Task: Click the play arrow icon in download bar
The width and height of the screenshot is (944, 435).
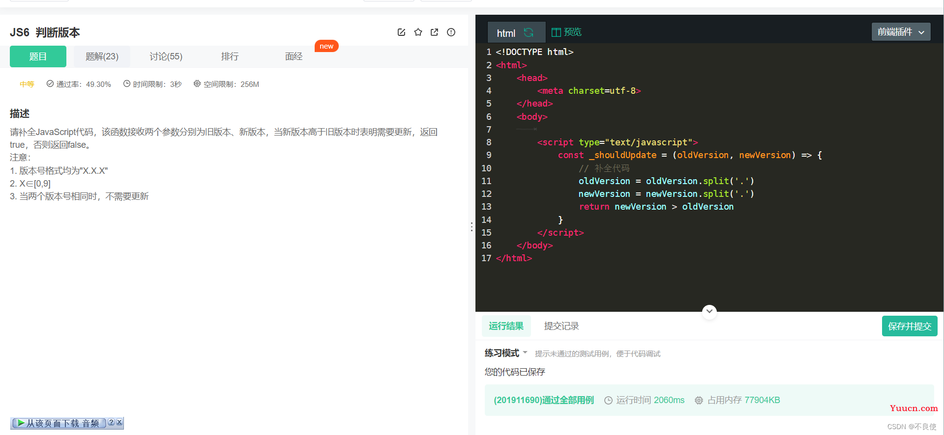Action: [x=21, y=423]
